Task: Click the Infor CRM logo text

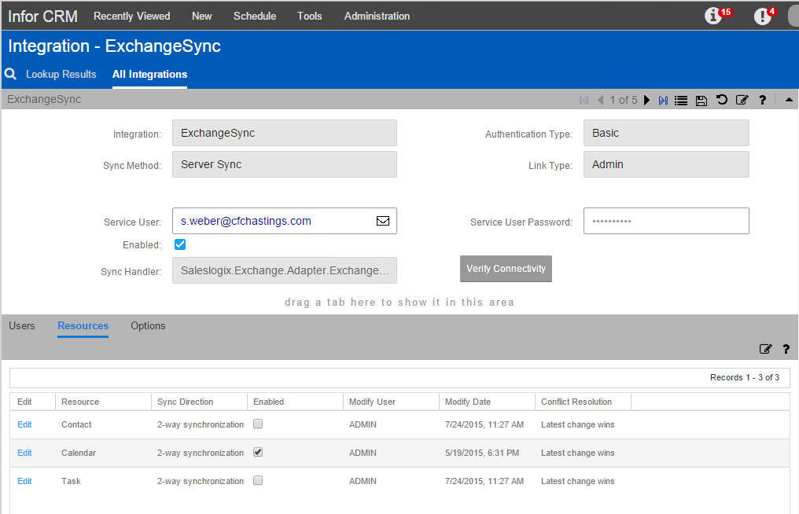Action: click(x=42, y=16)
